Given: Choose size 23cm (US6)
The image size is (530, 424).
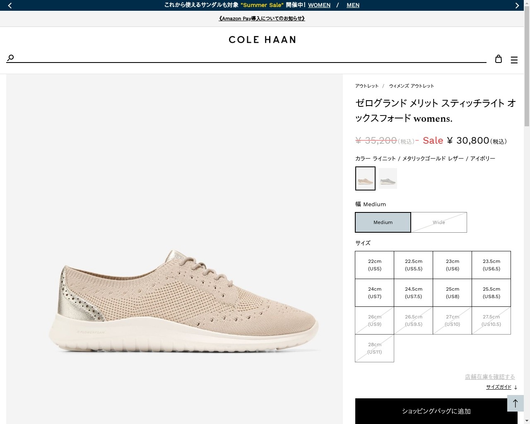Looking at the screenshot, I should click(453, 265).
